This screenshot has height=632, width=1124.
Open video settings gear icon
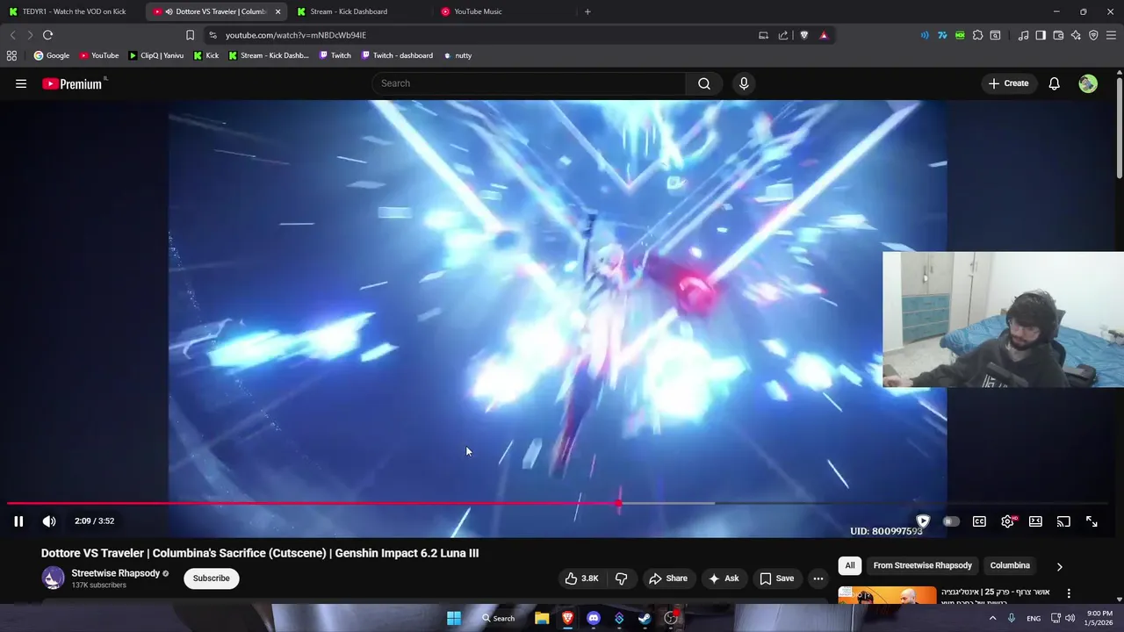[1007, 521]
